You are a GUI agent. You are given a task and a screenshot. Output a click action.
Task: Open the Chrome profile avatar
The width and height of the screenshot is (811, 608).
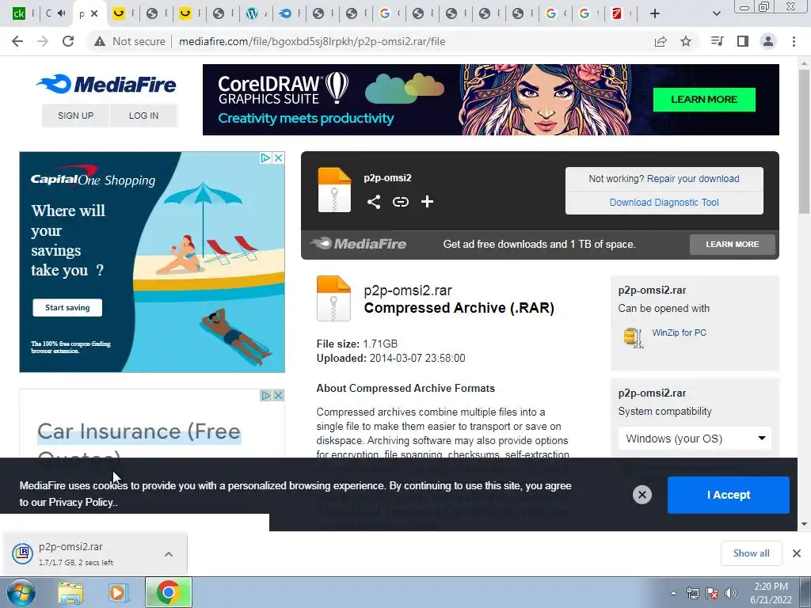click(x=768, y=41)
